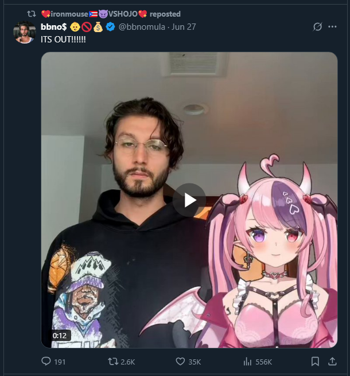350x376 pixels.
Task: Repost the tweet using retweet icon
Action: point(112,361)
